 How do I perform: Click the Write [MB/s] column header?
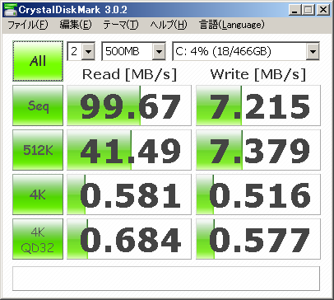(258, 74)
